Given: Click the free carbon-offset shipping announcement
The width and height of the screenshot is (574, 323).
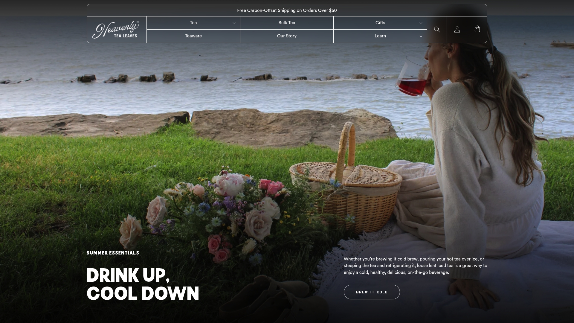Looking at the screenshot, I should (x=287, y=10).
